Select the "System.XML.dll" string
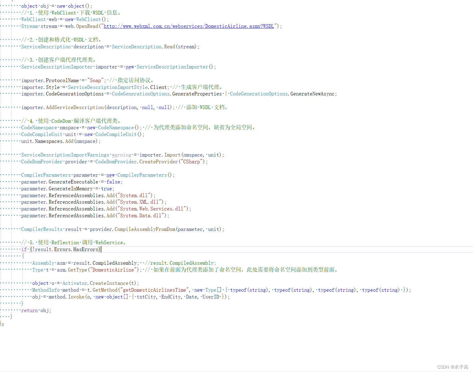This screenshot has height=372, width=473. [139, 202]
